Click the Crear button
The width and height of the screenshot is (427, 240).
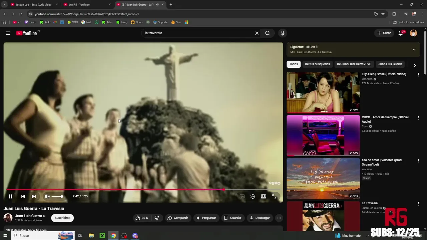pyautogui.click(x=384, y=33)
